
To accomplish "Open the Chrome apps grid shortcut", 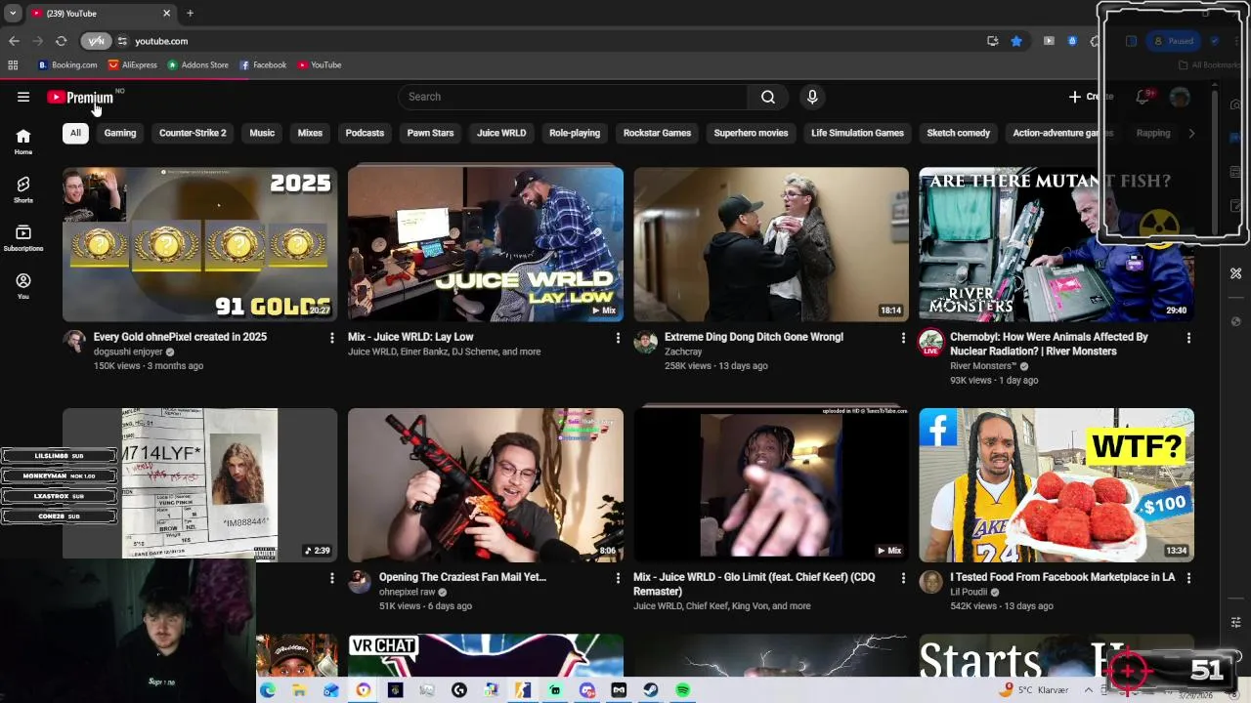I will click(x=13, y=65).
